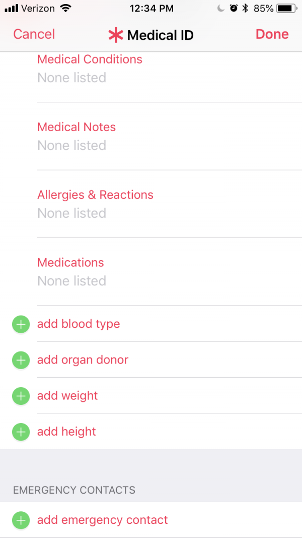Tap the battery icon in status bar
Viewport: 302px width, 538px height.
coord(286,9)
